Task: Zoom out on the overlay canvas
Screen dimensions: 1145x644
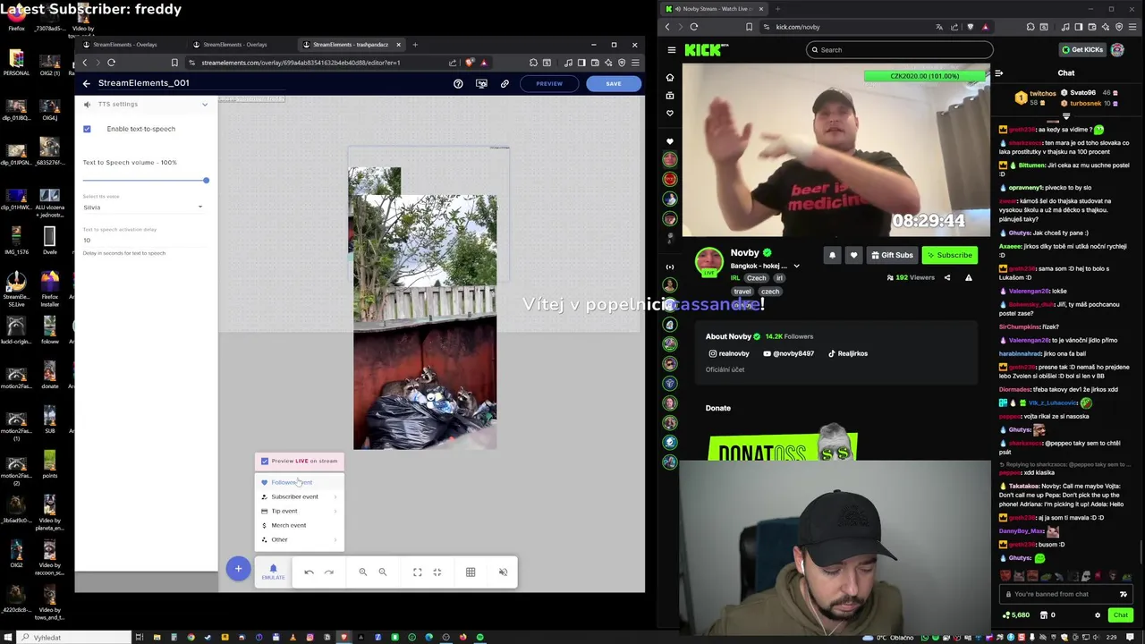Action: 382,572
